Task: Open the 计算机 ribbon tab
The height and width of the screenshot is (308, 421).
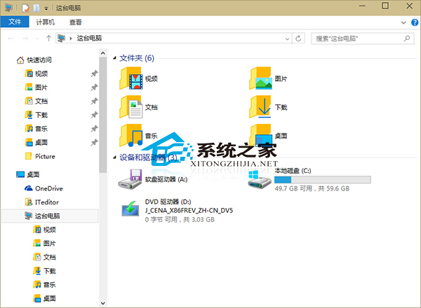Action: (46, 22)
